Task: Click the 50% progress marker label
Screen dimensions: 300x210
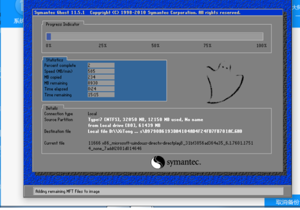Action: click(155, 46)
